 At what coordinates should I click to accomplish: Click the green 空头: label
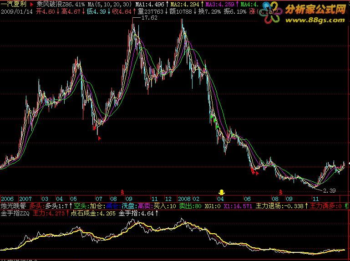pos(81,206)
